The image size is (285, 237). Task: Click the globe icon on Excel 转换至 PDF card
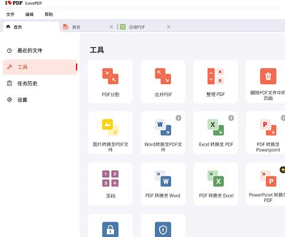point(231,118)
